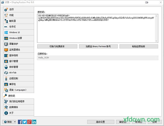Close the DisplayFusion settings window
Viewport: 164px width, 126px height.
click(x=161, y=2)
